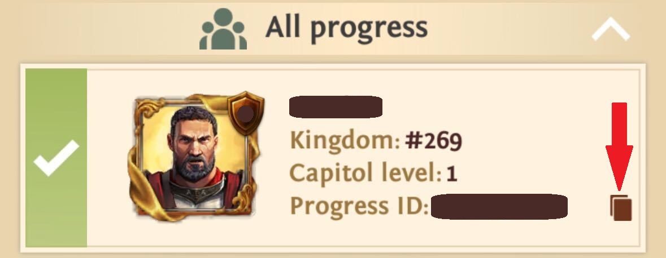Copy the Progress ID with the copy icon

pyautogui.click(x=621, y=208)
